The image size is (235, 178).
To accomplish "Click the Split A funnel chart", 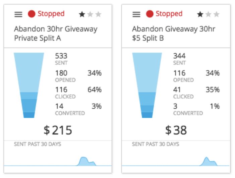I will click(29, 85).
